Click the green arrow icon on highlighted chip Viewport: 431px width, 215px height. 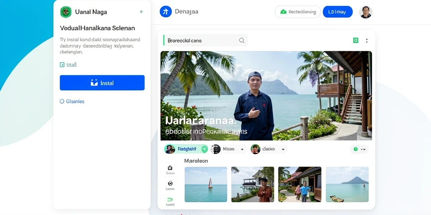(204, 149)
